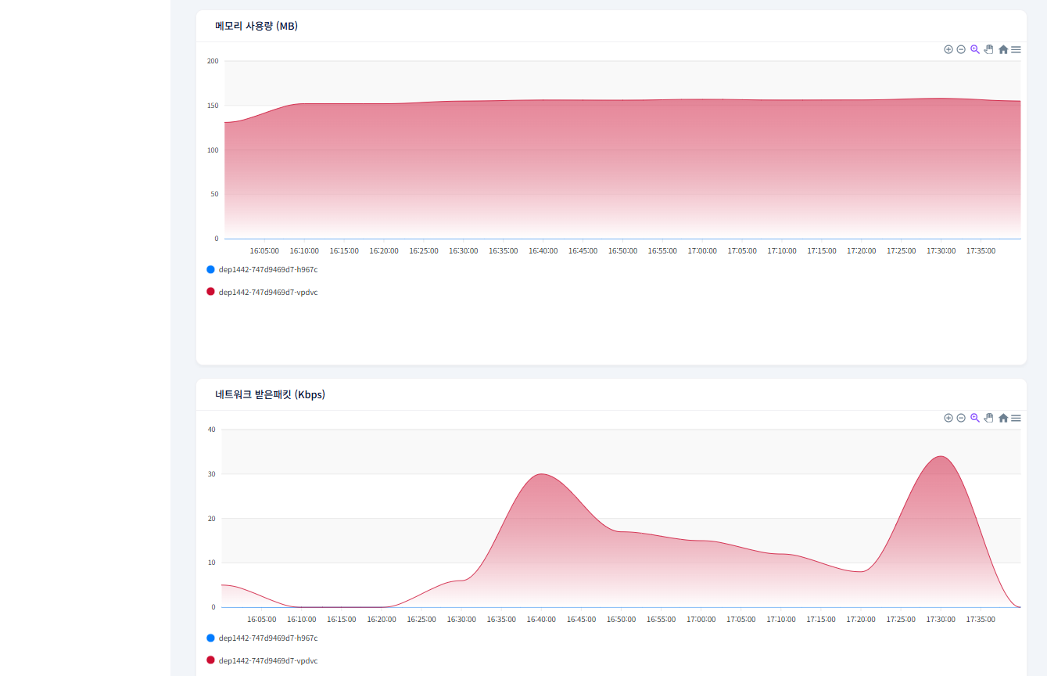Viewport: 1047px width, 676px height.
Task: Open the network packets chart hamburger menu
Action: (1016, 418)
